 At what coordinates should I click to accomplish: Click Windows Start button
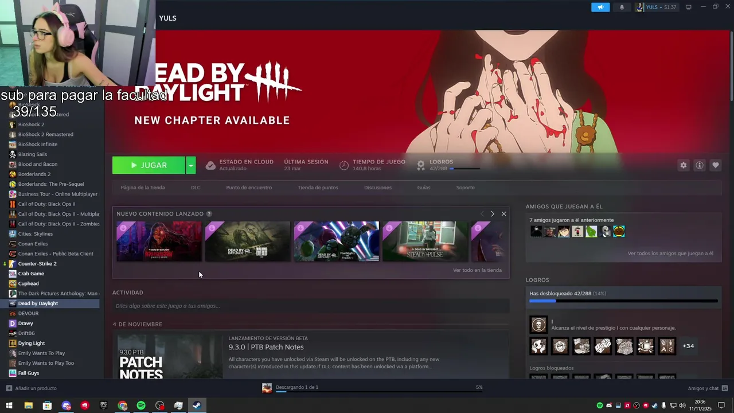point(9,406)
